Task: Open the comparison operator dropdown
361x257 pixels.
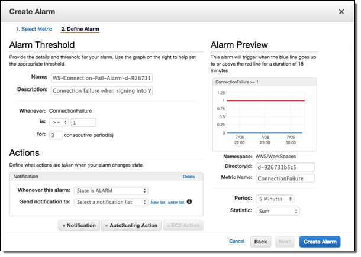Action: [x=59, y=123]
